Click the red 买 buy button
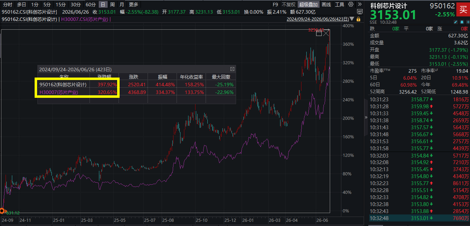 click(x=463, y=9)
